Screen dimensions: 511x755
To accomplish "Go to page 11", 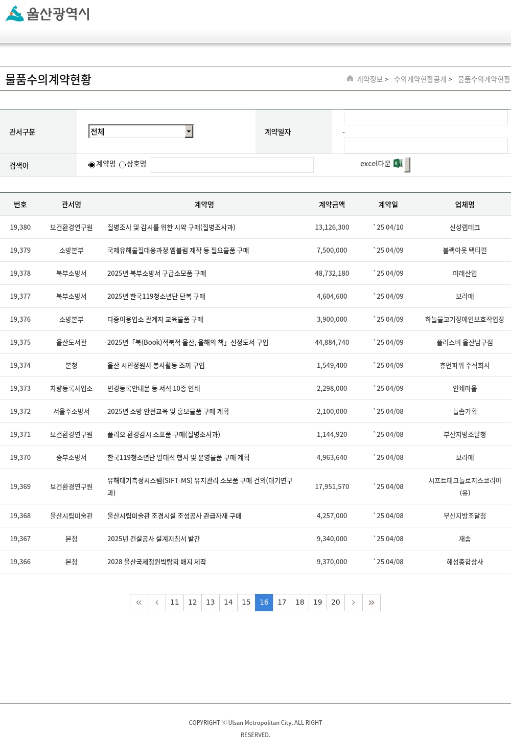I will (175, 602).
